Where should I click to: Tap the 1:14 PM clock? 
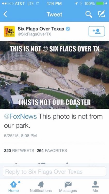point(54,4)
